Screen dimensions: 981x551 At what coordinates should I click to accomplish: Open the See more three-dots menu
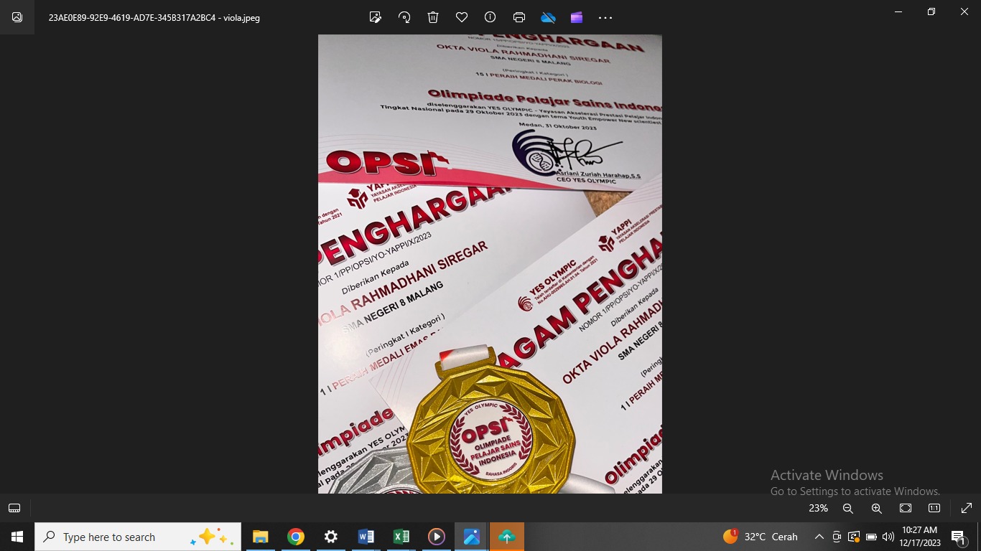coord(605,18)
